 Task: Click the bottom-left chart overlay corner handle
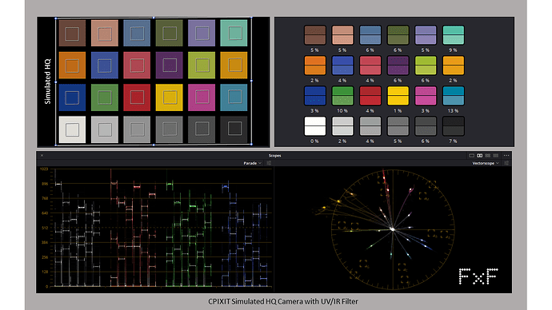click(x=56, y=145)
